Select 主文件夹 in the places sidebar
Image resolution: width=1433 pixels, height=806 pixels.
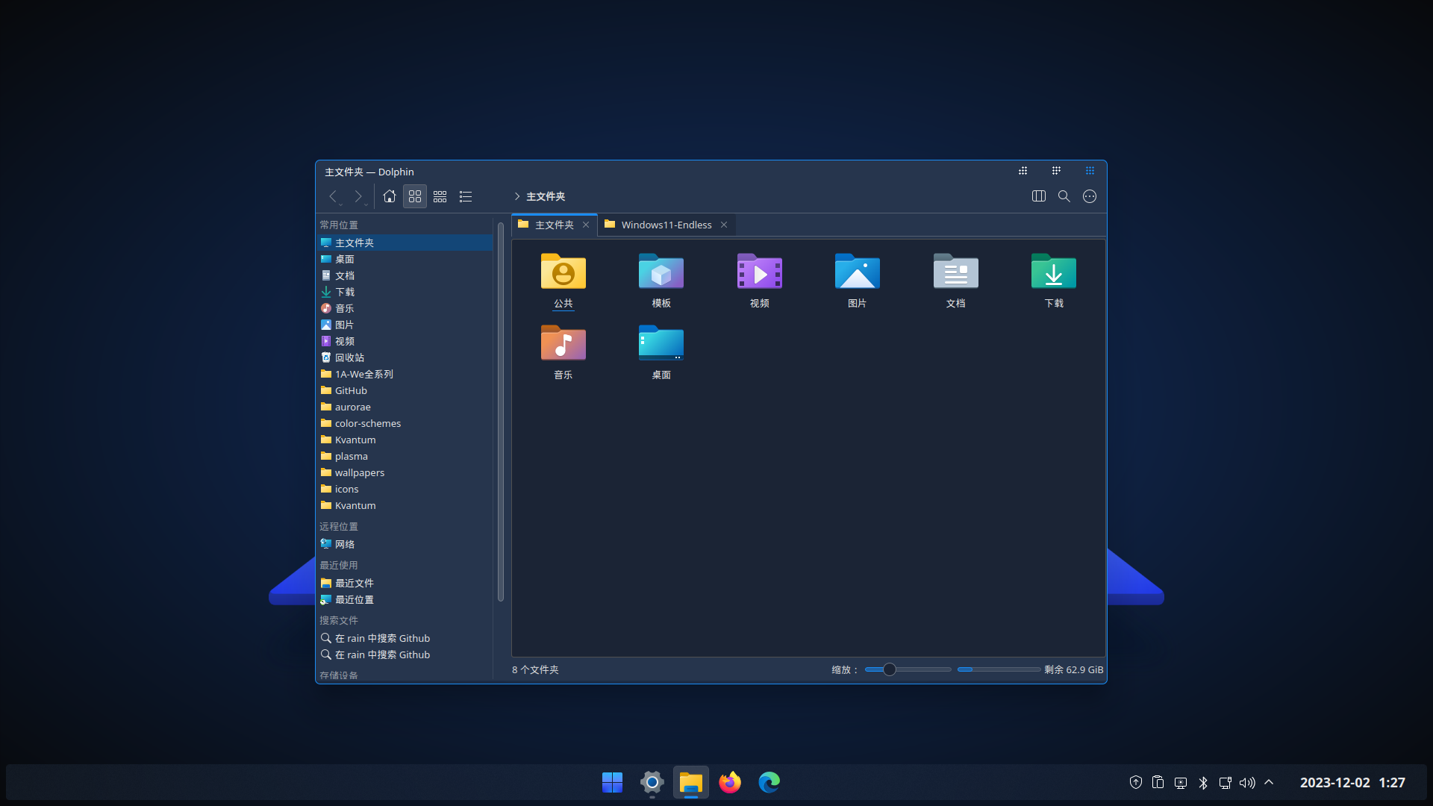(405, 243)
